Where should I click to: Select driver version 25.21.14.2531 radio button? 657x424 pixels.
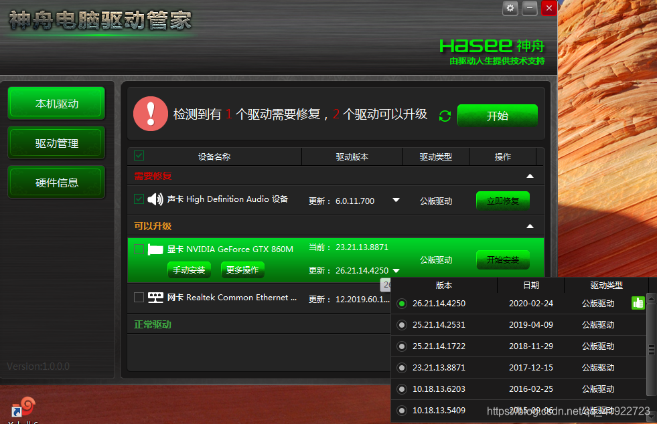tap(402, 325)
